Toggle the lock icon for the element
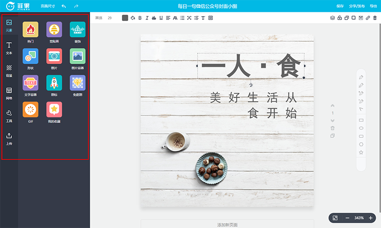 [x=340, y=18]
